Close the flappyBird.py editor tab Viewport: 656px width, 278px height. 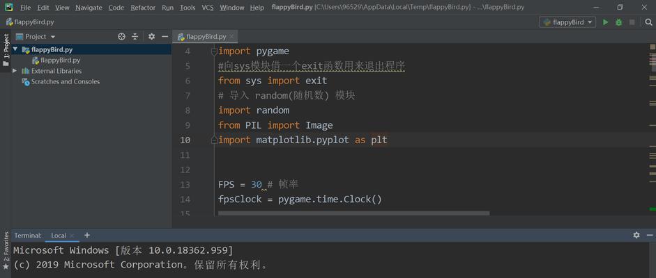click(x=231, y=37)
